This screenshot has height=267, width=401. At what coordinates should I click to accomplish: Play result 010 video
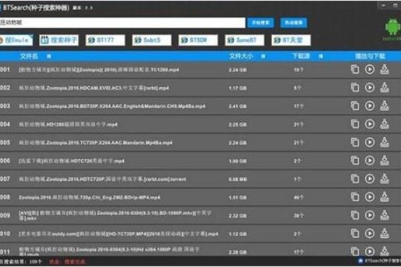(370, 234)
